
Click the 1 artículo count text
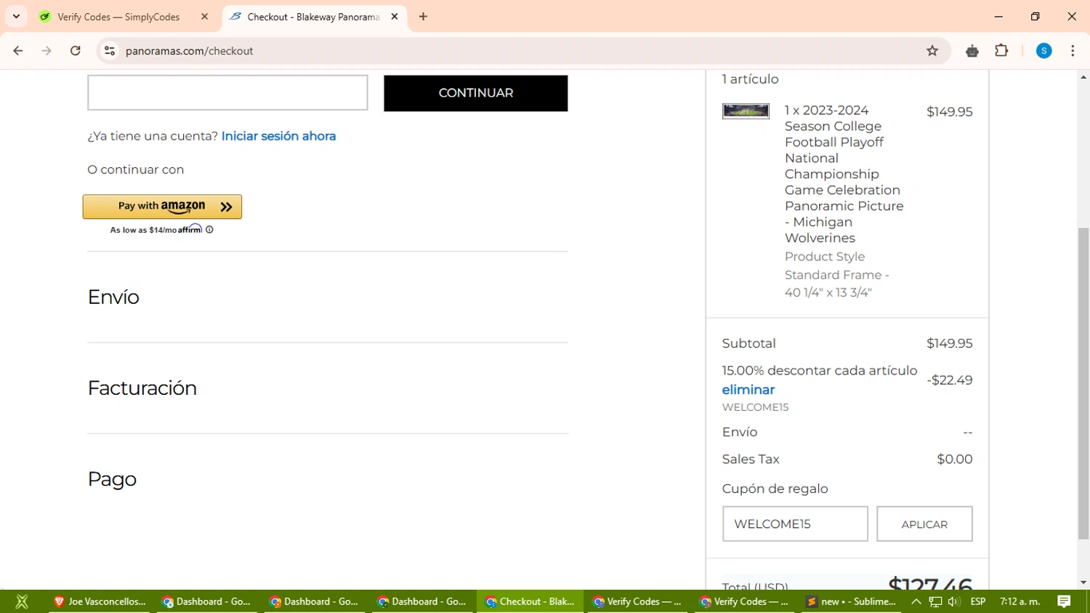(750, 79)
